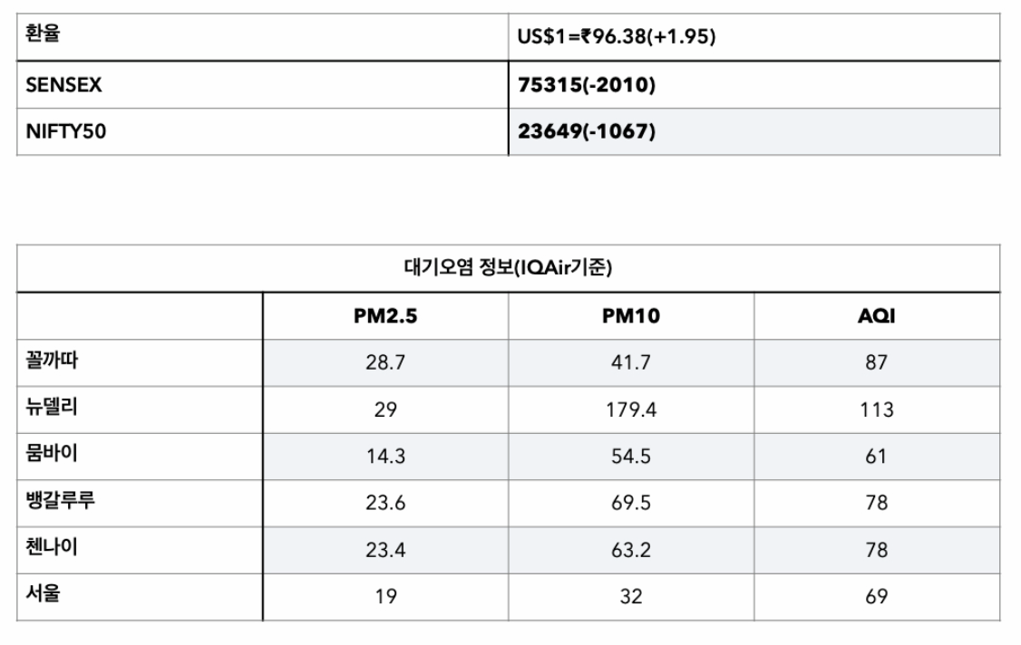Select the 뱅갈루루 PM10 value 69.5
This screenshot has height=645, width=1021.
pyautogui.click(x=631, y=503)
